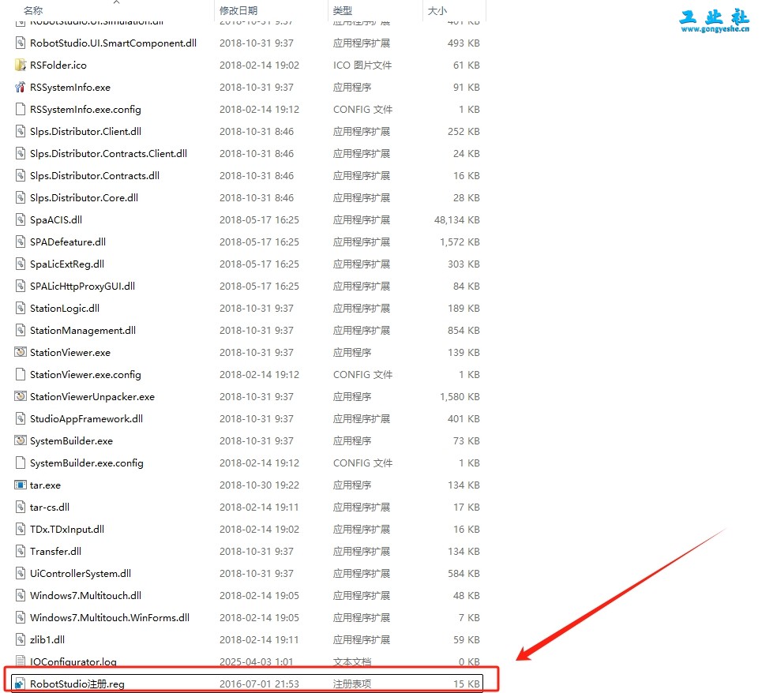Sort by the 大小 column header

point(437,11)
